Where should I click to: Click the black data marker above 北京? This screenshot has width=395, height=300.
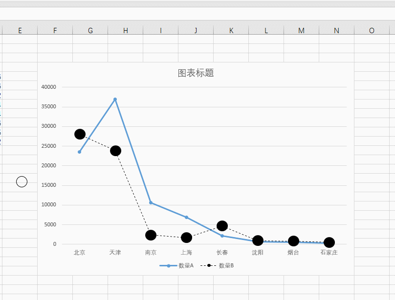click(80, 134)
